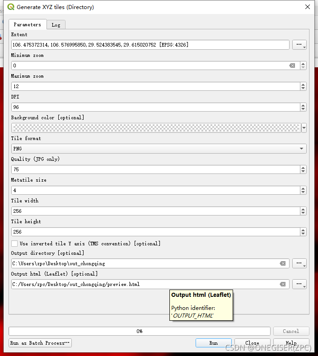
Task: Click the QGIS logo in title bar
Action: (x=11, y=7)
